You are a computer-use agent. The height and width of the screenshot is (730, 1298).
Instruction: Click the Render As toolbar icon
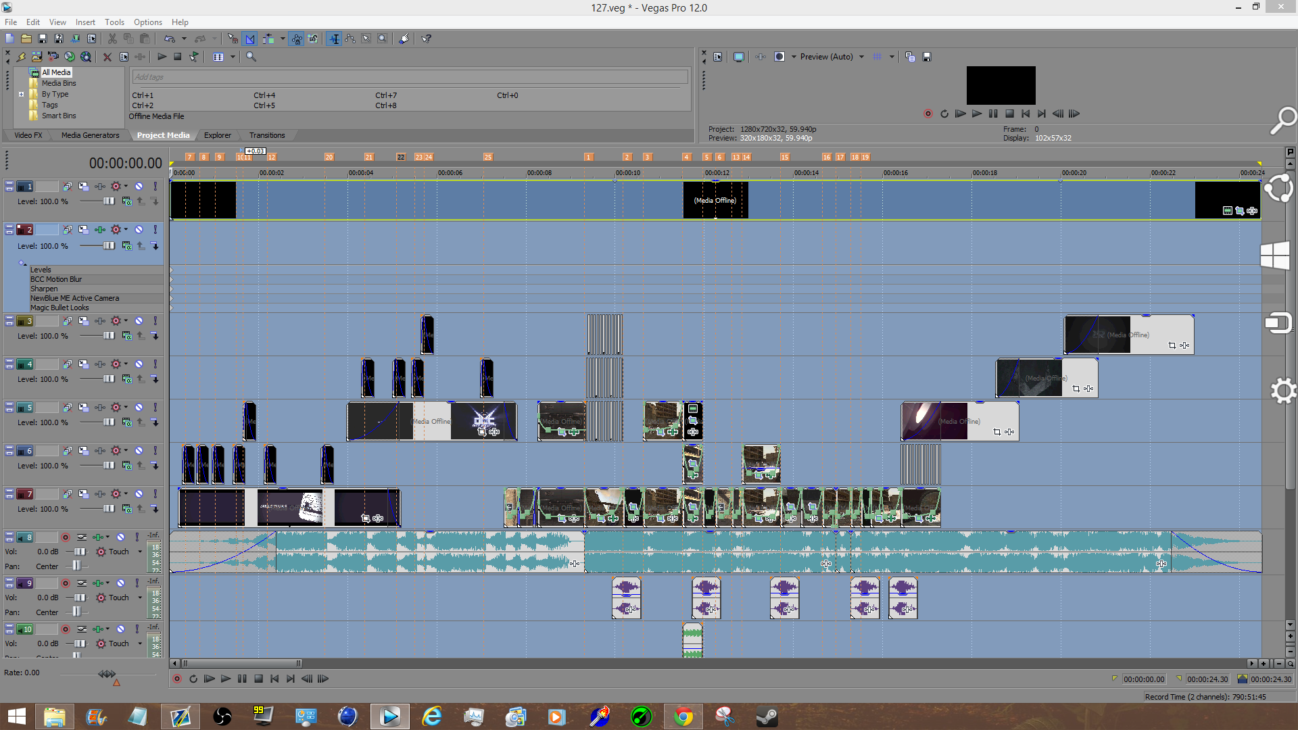tap(75, 39)
